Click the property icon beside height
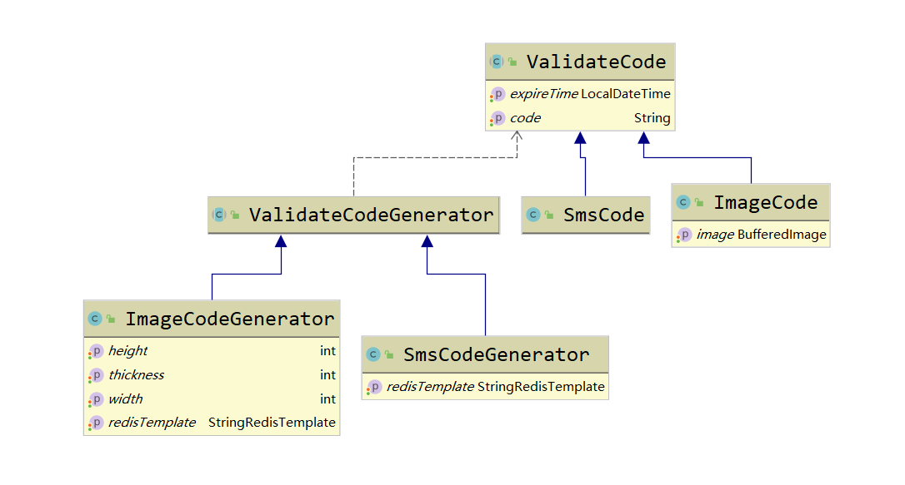The image size is (905, 485). (x=96, y=351)
